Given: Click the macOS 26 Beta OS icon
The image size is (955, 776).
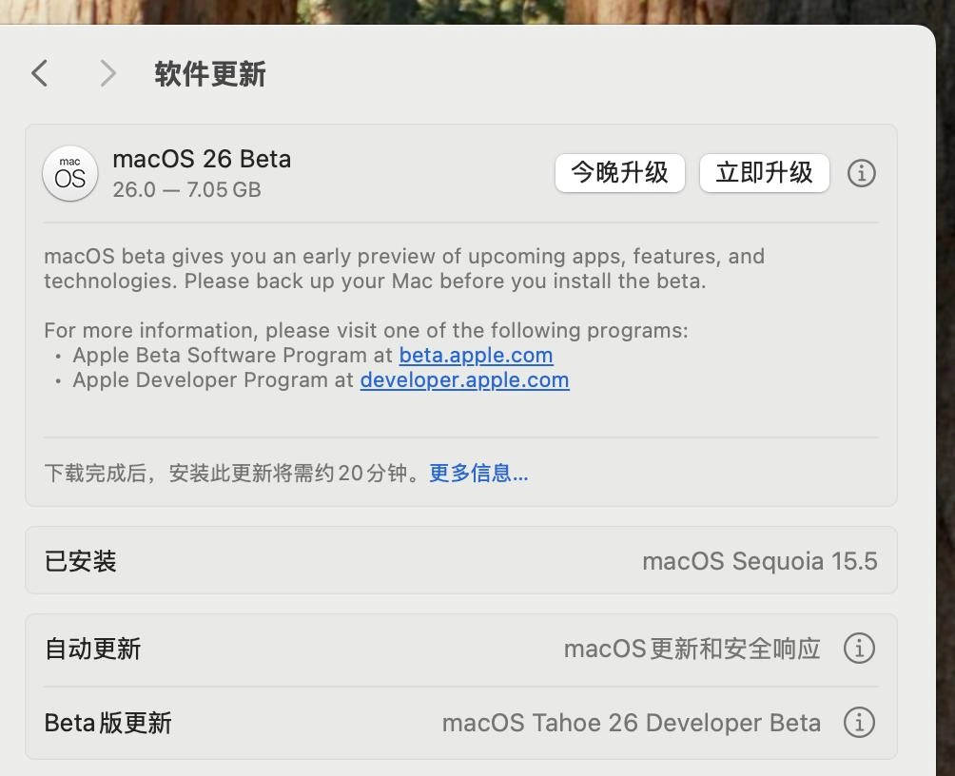Looking at the screenshot, I should pyautogui.click(x=69, y=173).
